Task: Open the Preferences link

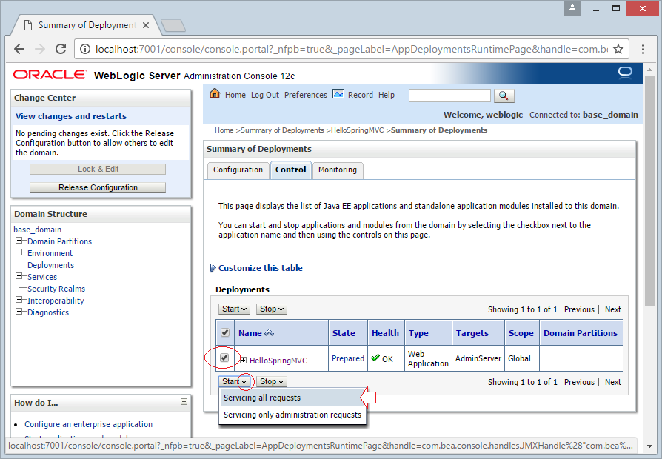Action: pos(306,95)
